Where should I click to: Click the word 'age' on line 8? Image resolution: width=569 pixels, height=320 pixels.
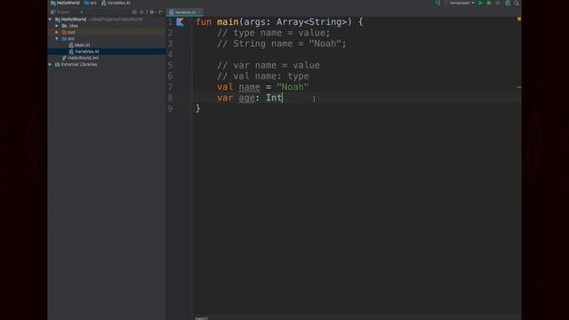pyautogui.click(x=246, y=98)
